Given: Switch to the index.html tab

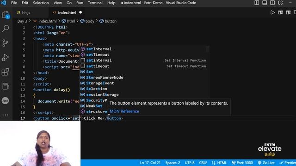Looking at the screenshot, I should click(x=67, y=12).
